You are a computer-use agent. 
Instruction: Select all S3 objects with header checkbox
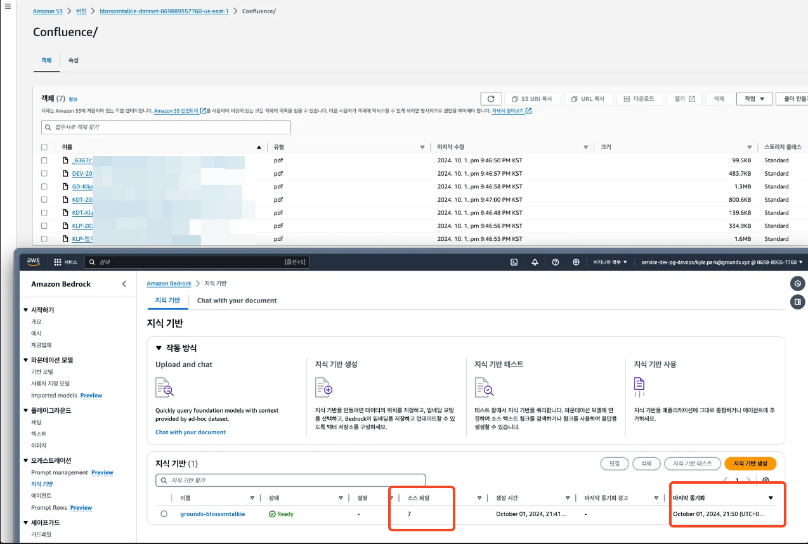(x=44, y=147)
